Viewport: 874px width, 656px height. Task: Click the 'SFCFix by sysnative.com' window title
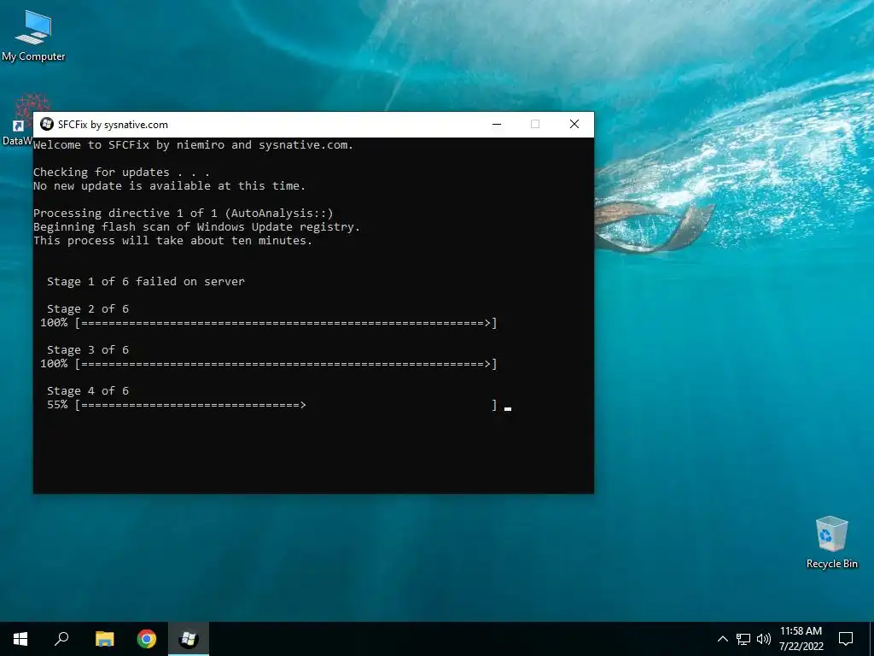pos(113,125)
